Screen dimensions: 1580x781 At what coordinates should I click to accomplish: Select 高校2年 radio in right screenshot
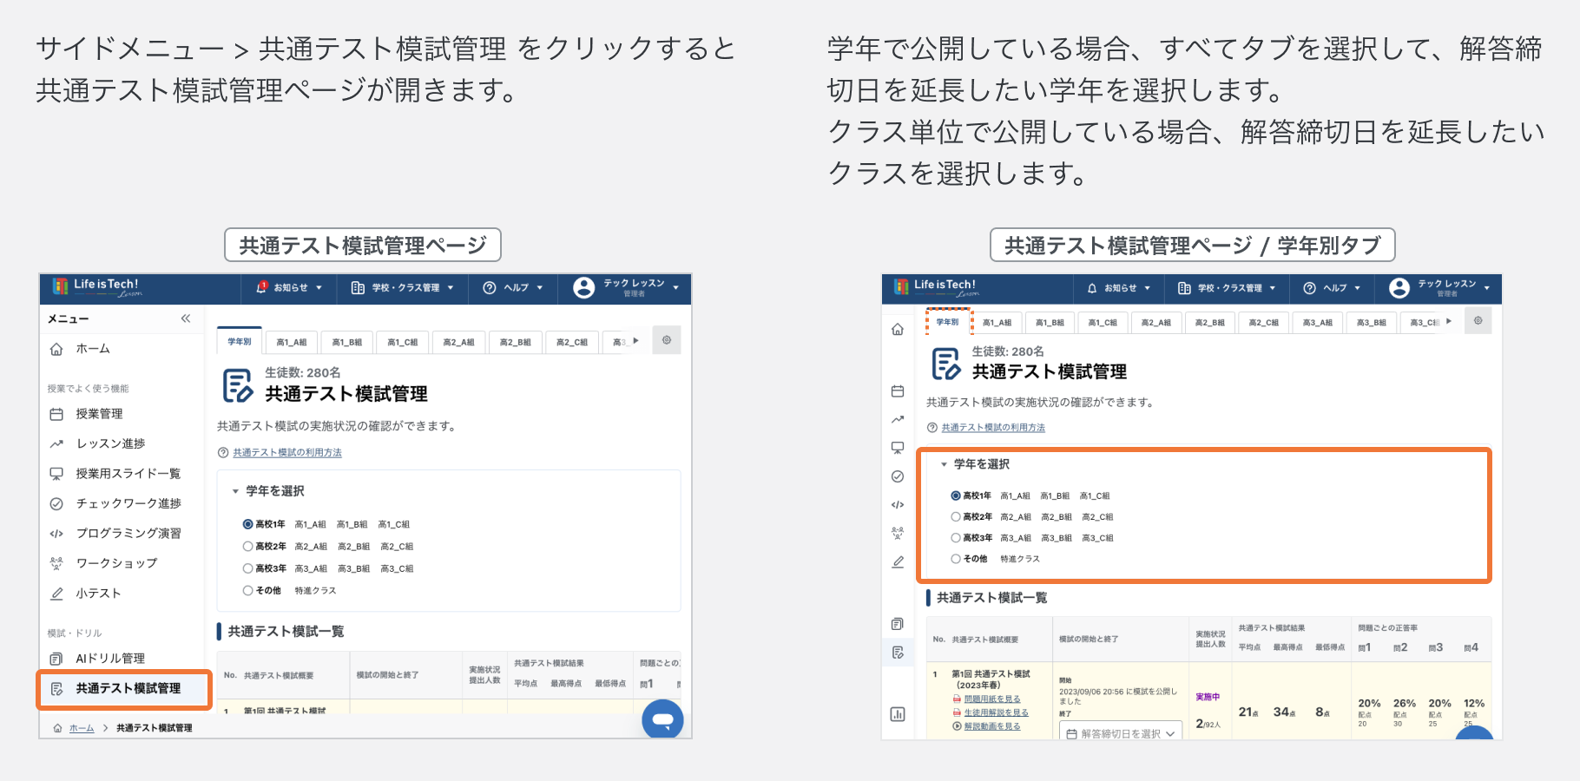[x=956, y=516]
